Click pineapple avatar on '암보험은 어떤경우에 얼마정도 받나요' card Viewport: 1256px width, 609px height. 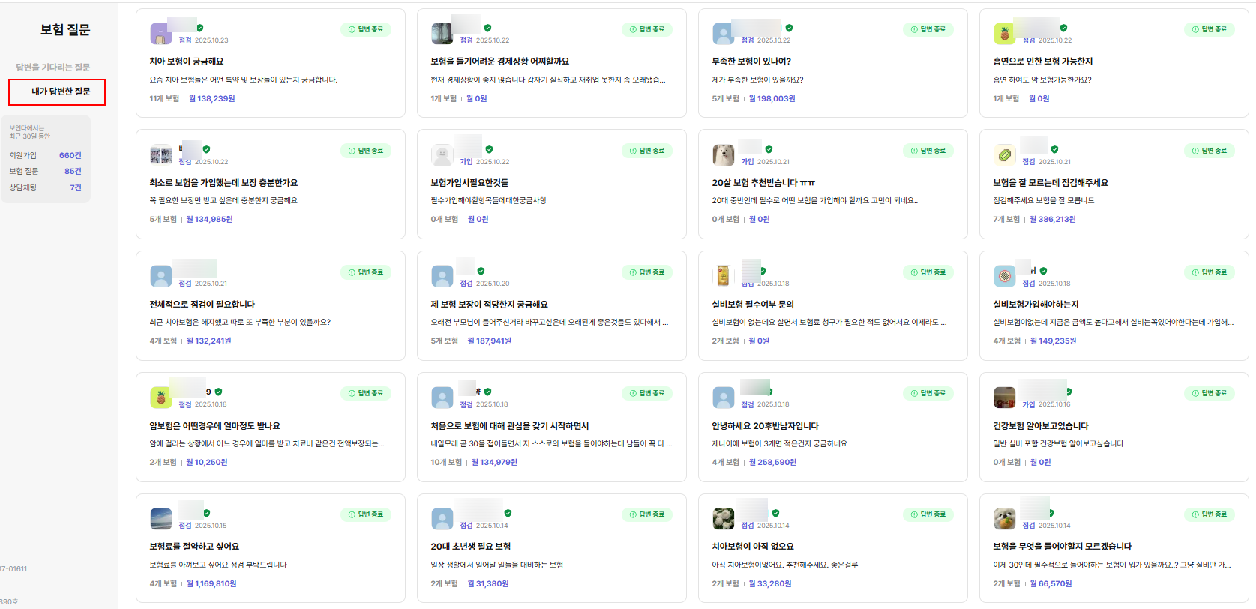click(x=161, y=397)
